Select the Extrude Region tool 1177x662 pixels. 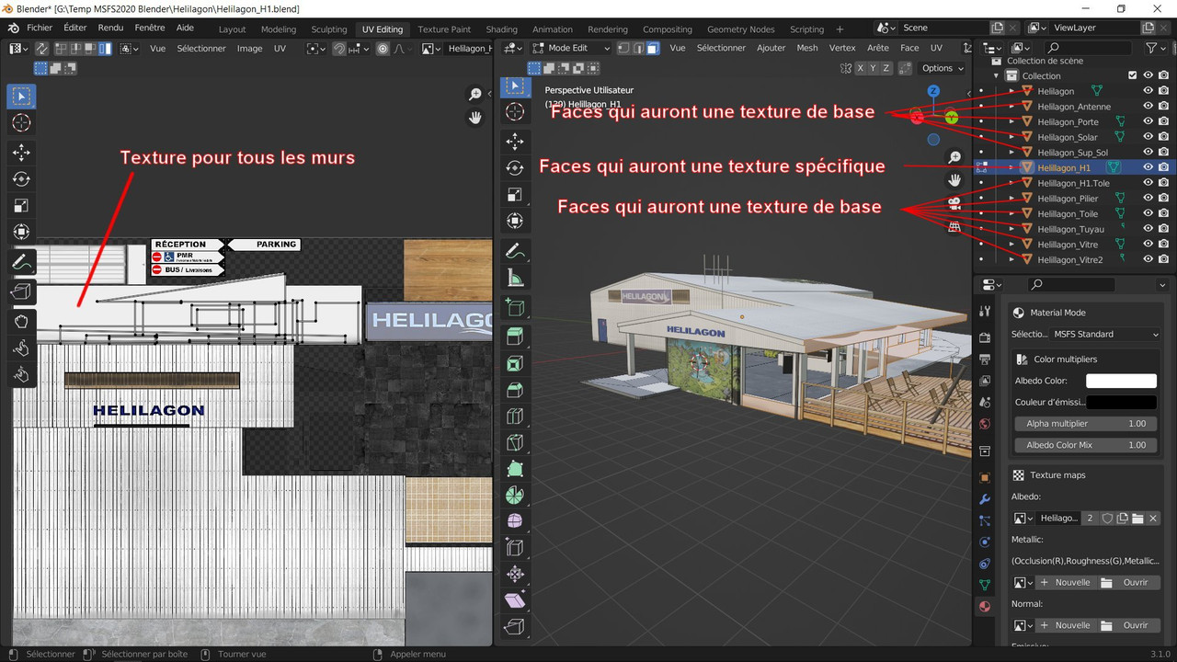pyautogui.click(x=515, y=337)
